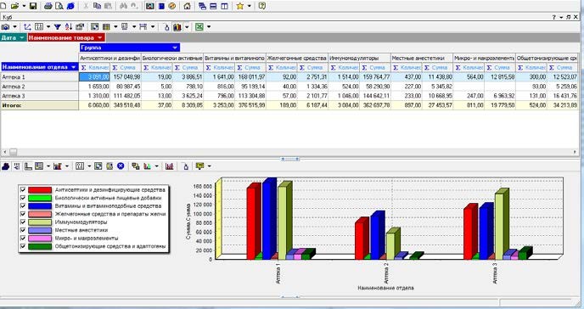Screen dimensions: 584x309
Task: Click the first dark blue icon in chart toolbar
Action: pyautogui.click(x=5, y=166)
